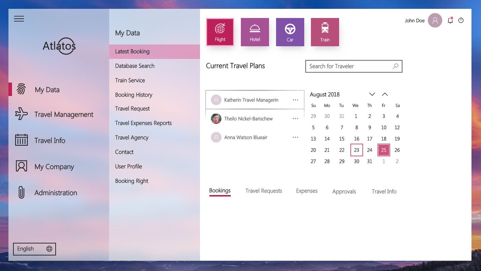Click Administration sidebar label

(56, 193)
